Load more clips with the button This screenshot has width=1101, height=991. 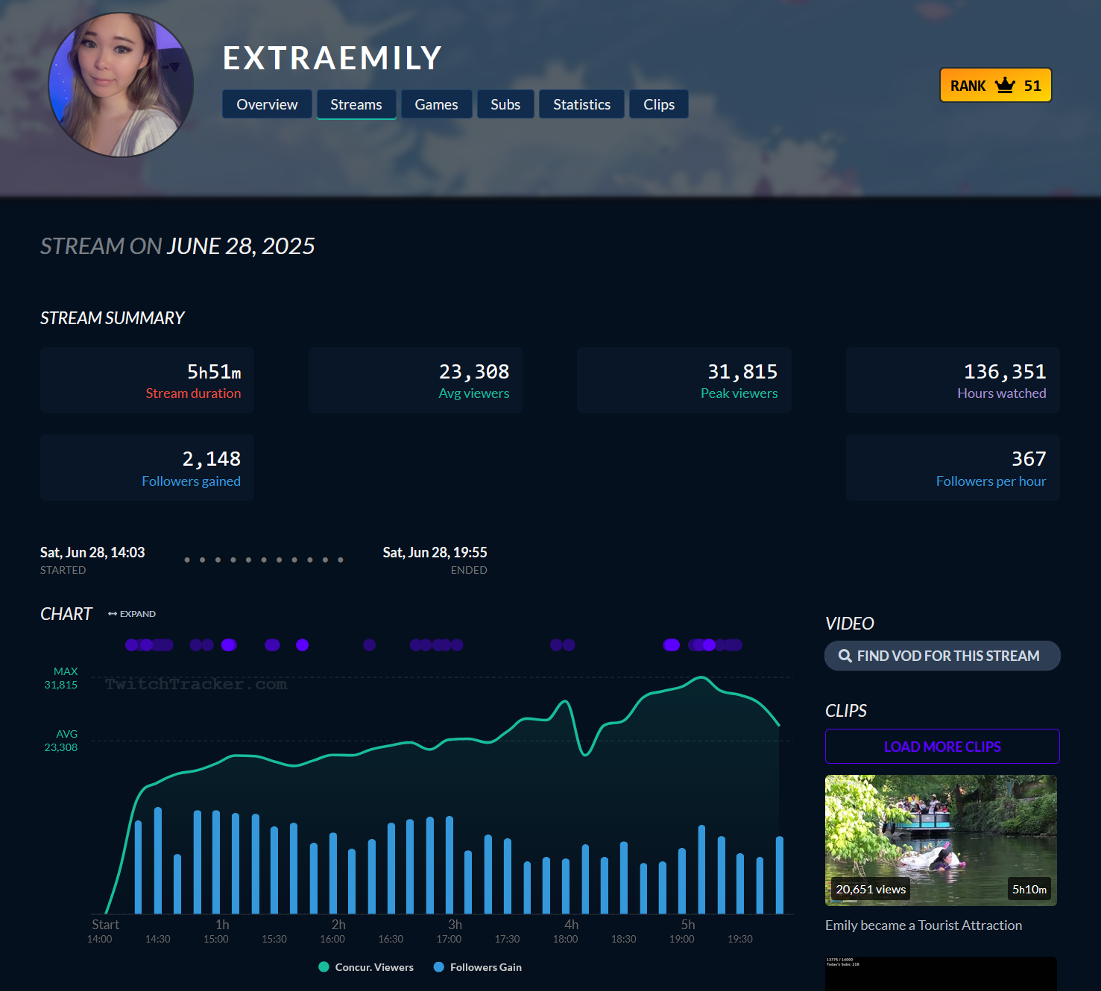(x=942, y=747)
